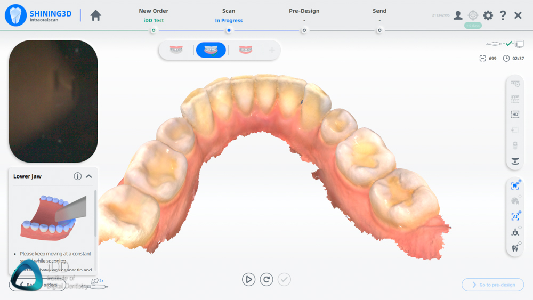Screen dimensions: 533x300
Task: Go to the Pre-Design workflow step
Action: [304, 30]
